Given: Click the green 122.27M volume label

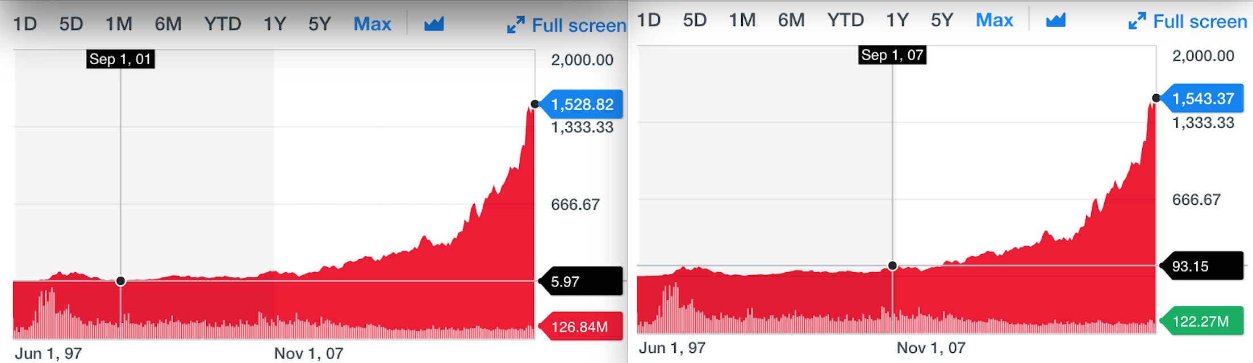Looking at the screenshot, I should click(x=1201, y=322).
